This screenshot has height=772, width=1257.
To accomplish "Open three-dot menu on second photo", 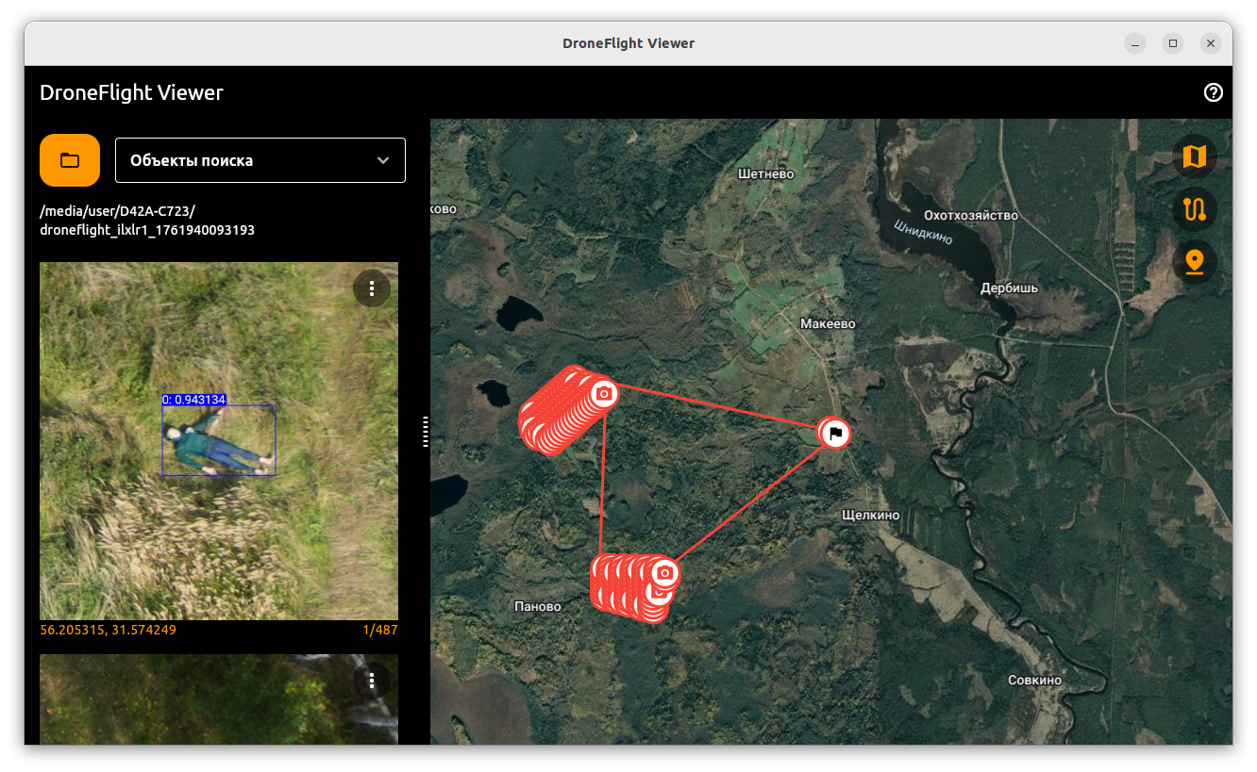I will [372, 680].
